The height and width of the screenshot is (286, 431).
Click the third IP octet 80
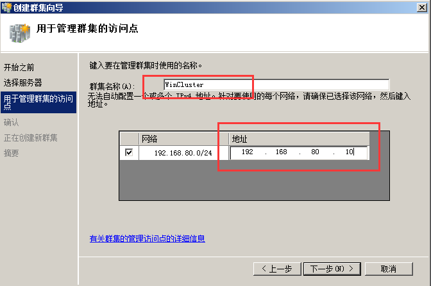tap(315, 152)
